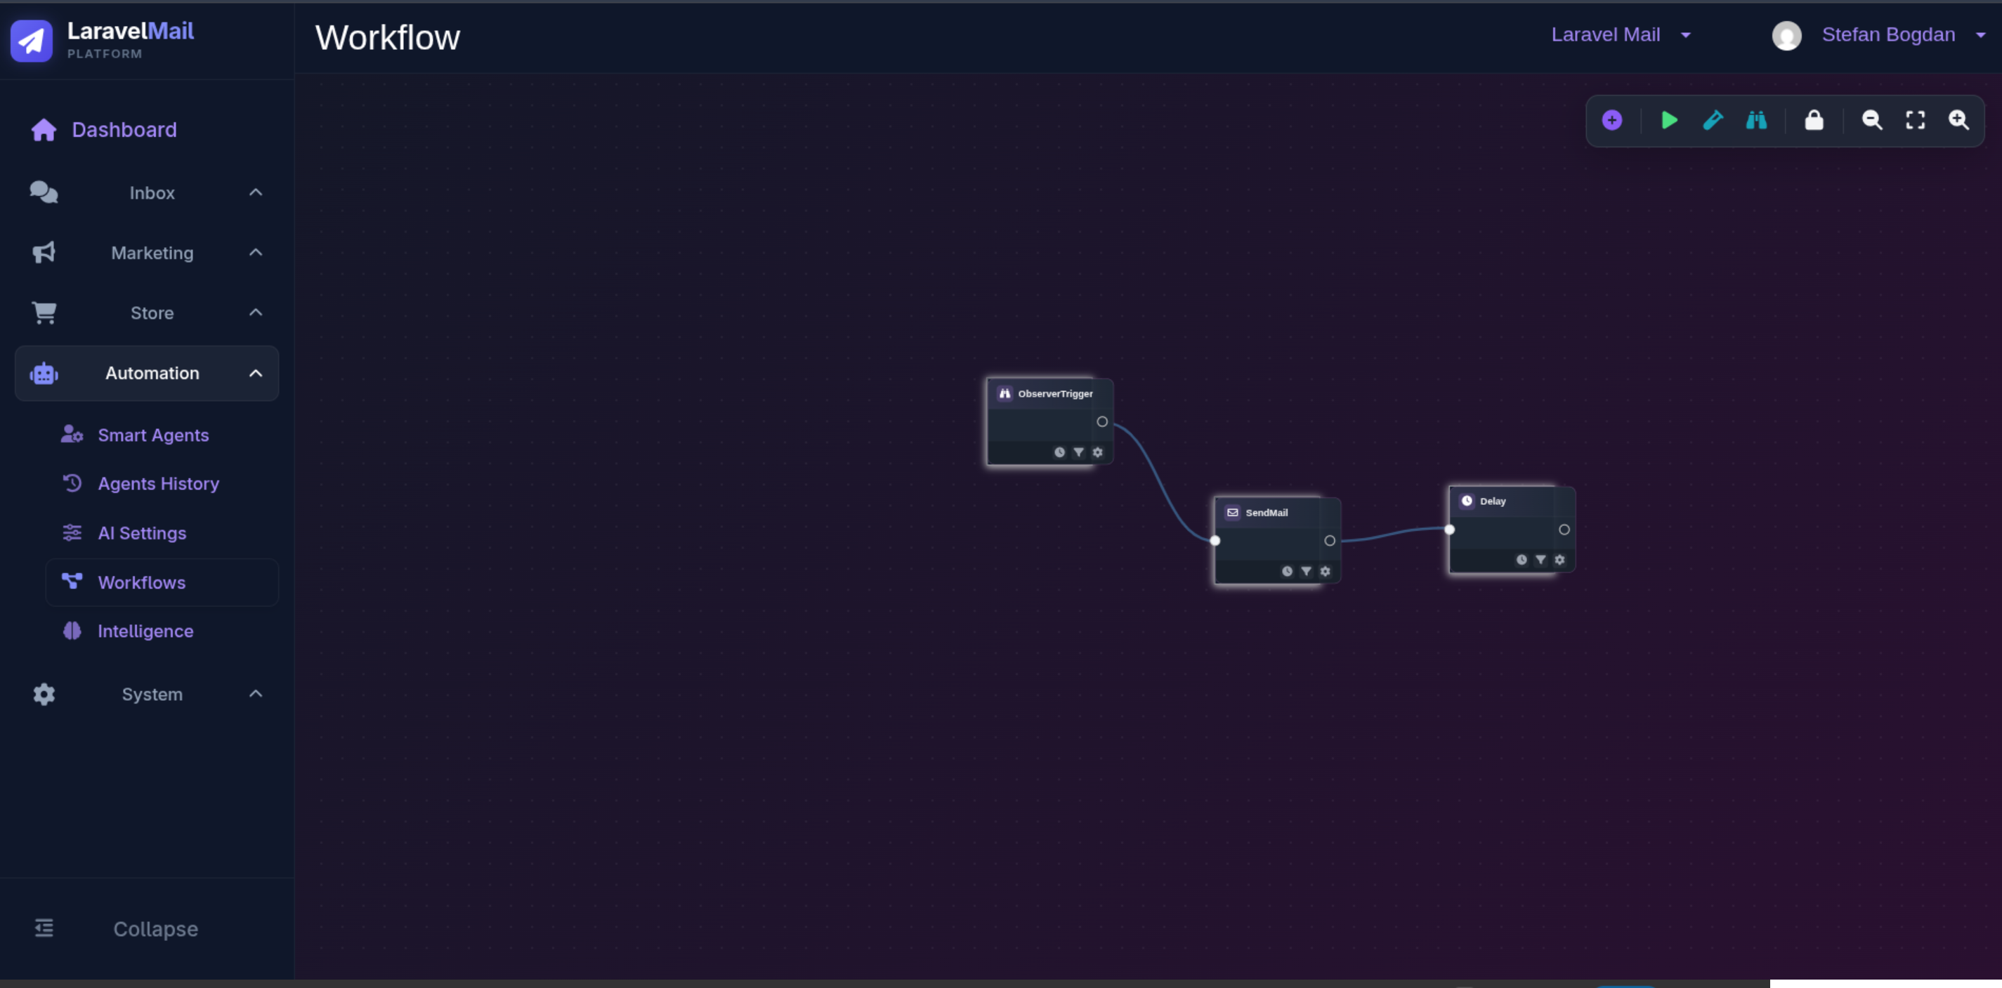Click the binoculars observe icon in toolbar
The width and height of the screenshot is (2002, 988).
1756,120
